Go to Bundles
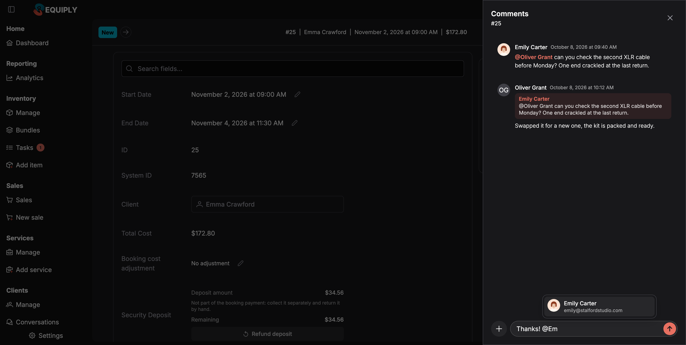This screenshot has width=686, height=345. click(x=23, y=130)
